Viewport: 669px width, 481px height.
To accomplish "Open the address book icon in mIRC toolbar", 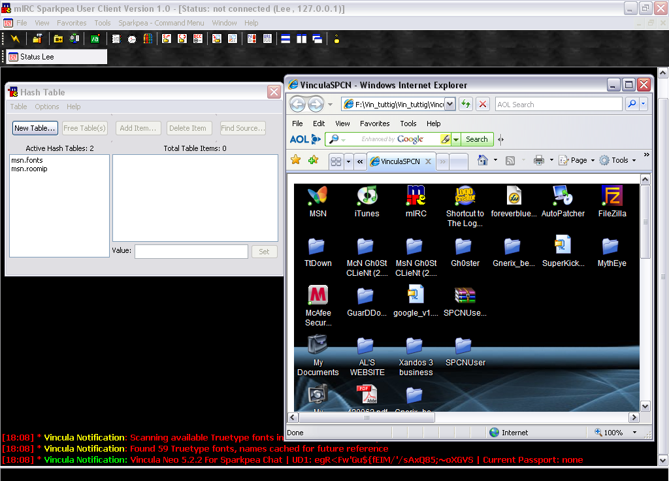I will tap(116, 39).
